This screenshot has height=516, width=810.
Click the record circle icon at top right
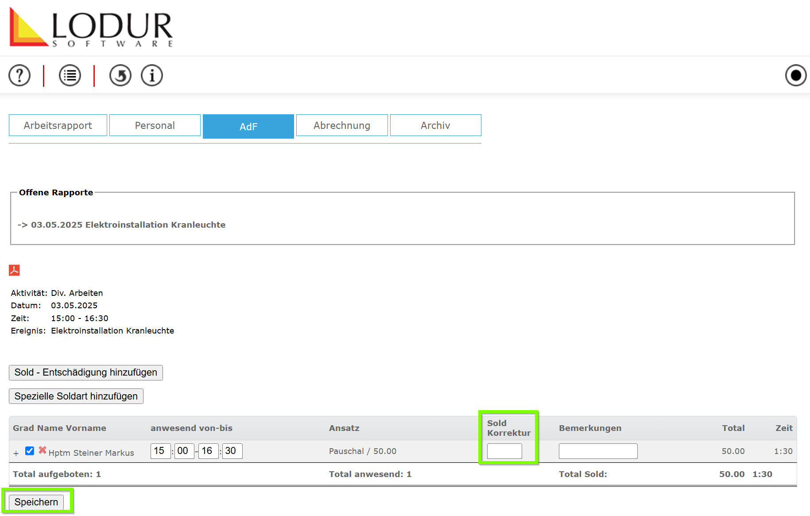[795, 76]
